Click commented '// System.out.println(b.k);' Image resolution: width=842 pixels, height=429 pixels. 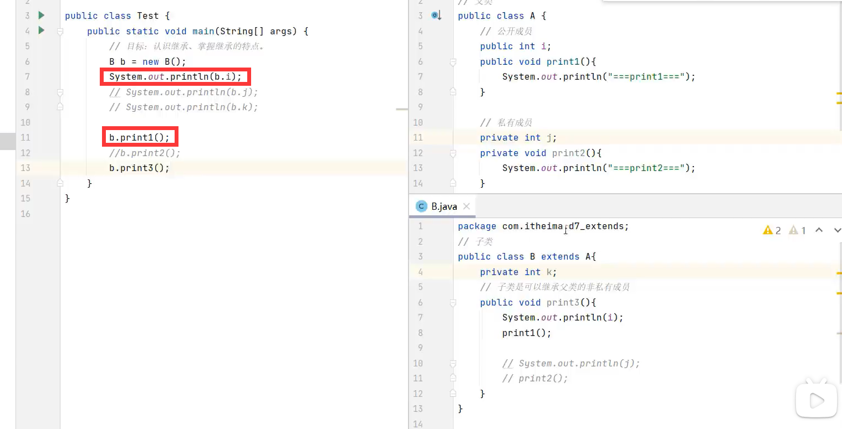tap(183, 107)
